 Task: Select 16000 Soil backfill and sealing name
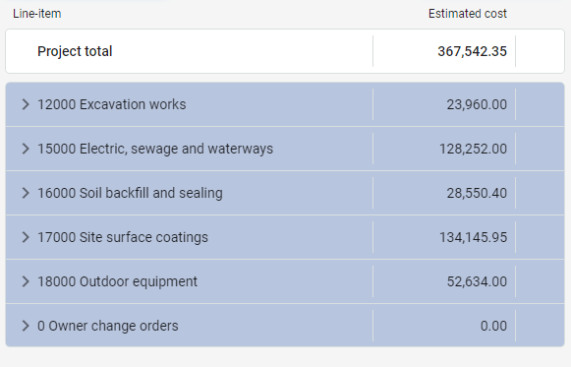(130, 193)
